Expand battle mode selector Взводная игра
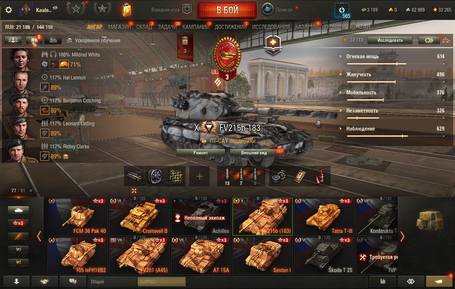The height and width of the screenshot is (289, 455). [x=172, y=9]
